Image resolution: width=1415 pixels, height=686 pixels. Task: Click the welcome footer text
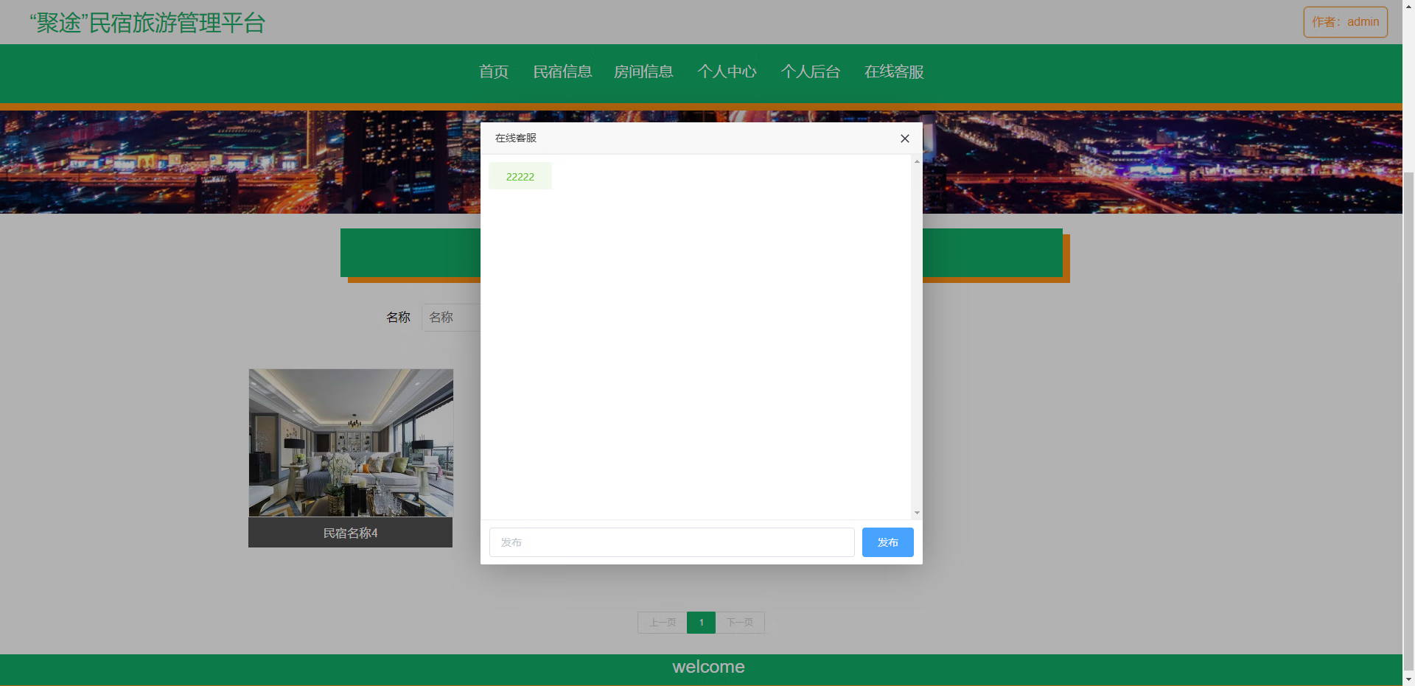707,666
